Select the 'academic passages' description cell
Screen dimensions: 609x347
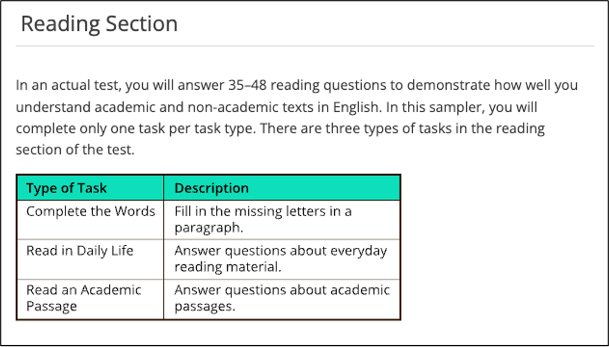(x=282, y=299)
